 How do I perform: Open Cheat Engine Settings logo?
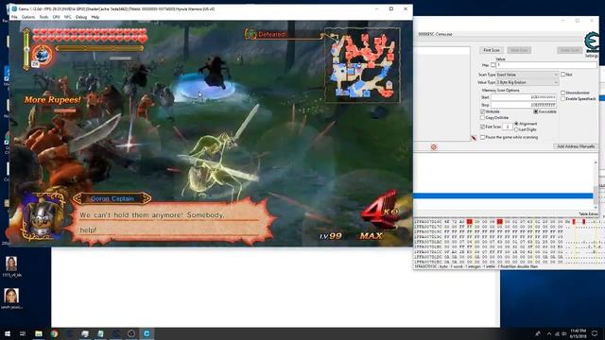pyautogui.click(x=591, y=42)
